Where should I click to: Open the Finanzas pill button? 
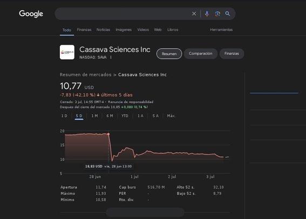[x=232, y=53]
